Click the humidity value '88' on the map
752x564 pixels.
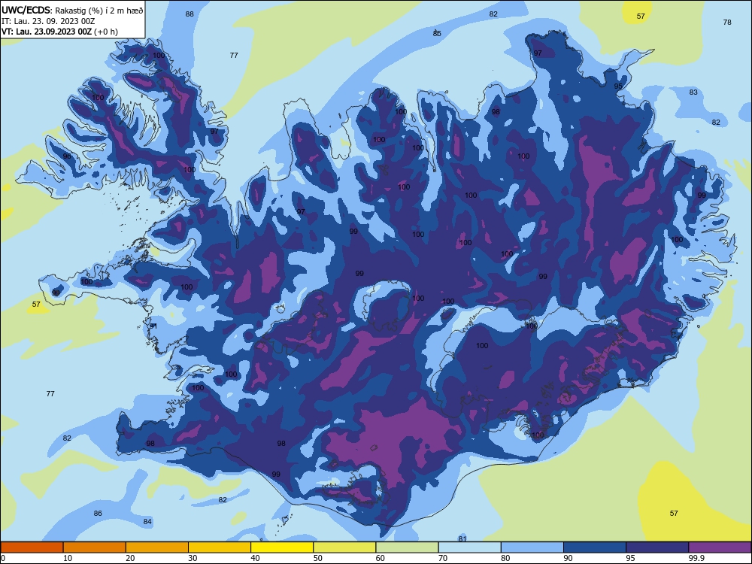click(190, 14)
